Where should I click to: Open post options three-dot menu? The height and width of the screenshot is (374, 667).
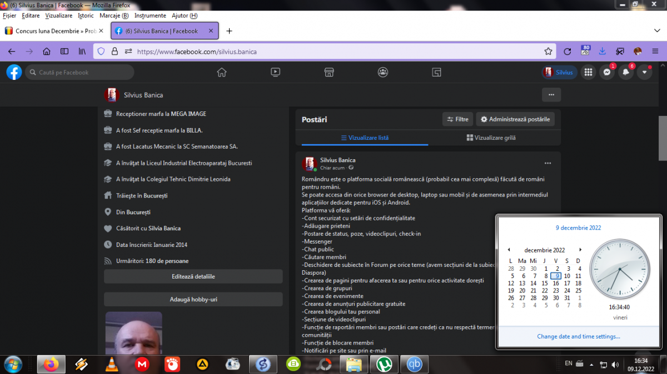click(547, 163)
